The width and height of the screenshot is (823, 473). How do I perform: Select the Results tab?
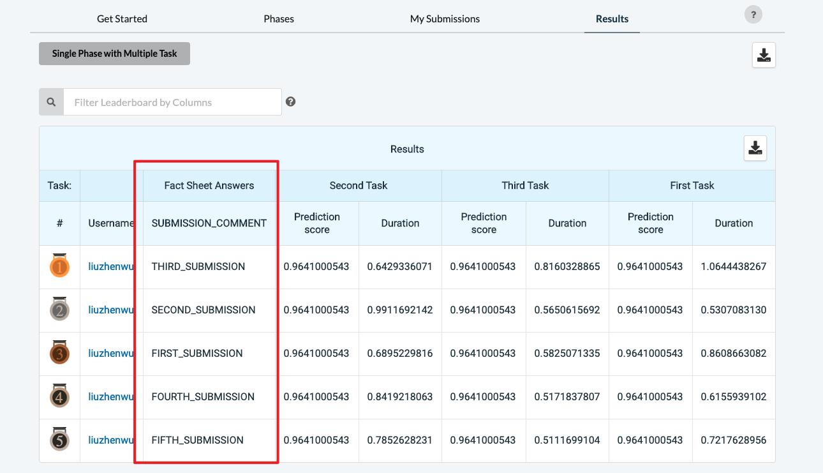pos(612,19)
